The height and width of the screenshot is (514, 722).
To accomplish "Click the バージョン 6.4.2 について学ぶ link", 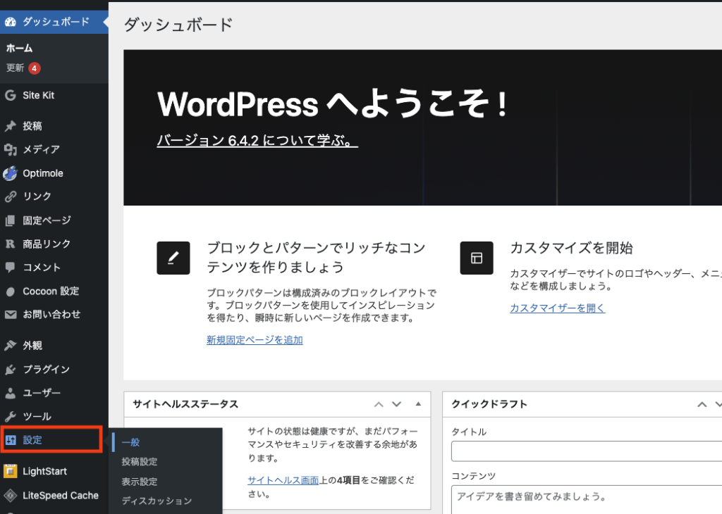I will pyautogui.click(x=257, y=141).
